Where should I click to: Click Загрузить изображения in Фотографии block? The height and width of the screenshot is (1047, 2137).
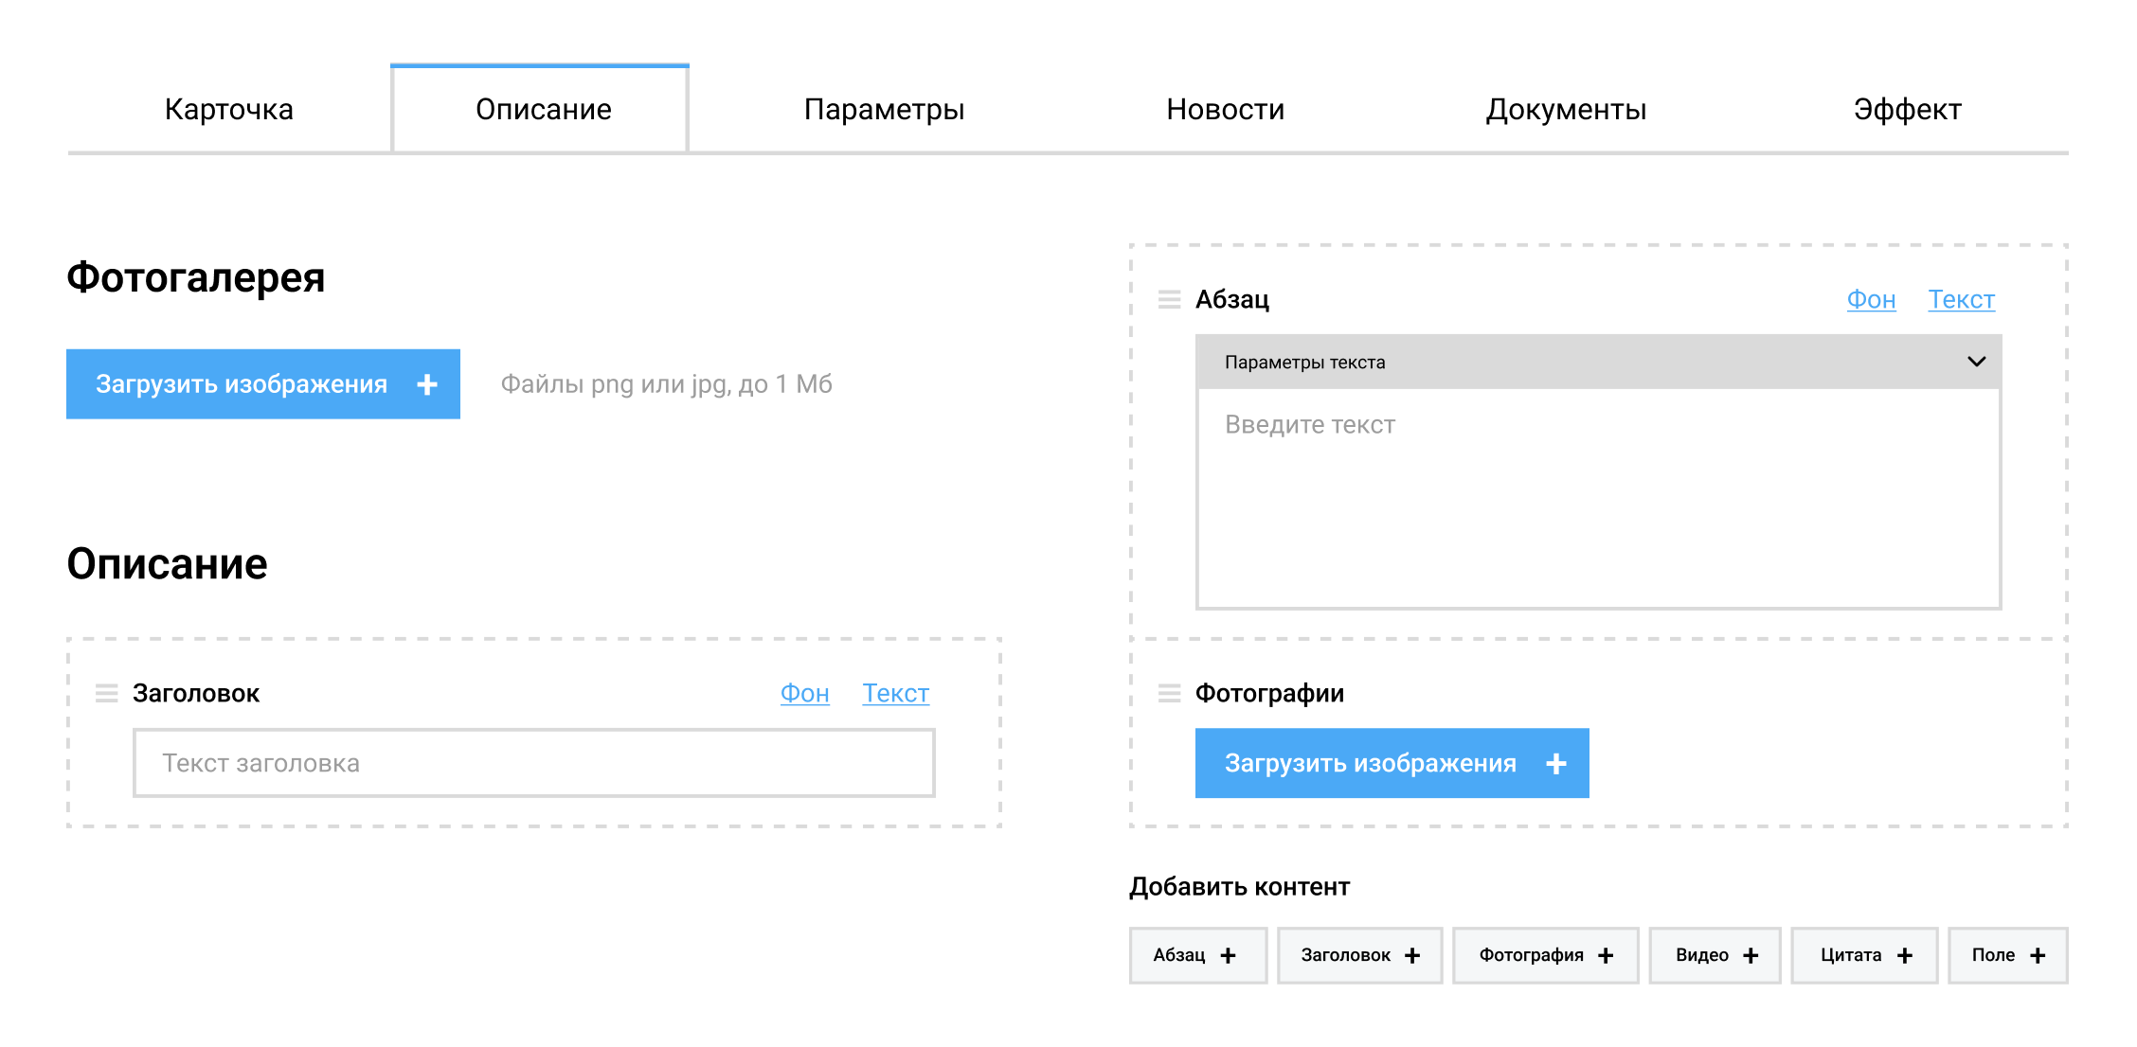[x=1392, y=763]
